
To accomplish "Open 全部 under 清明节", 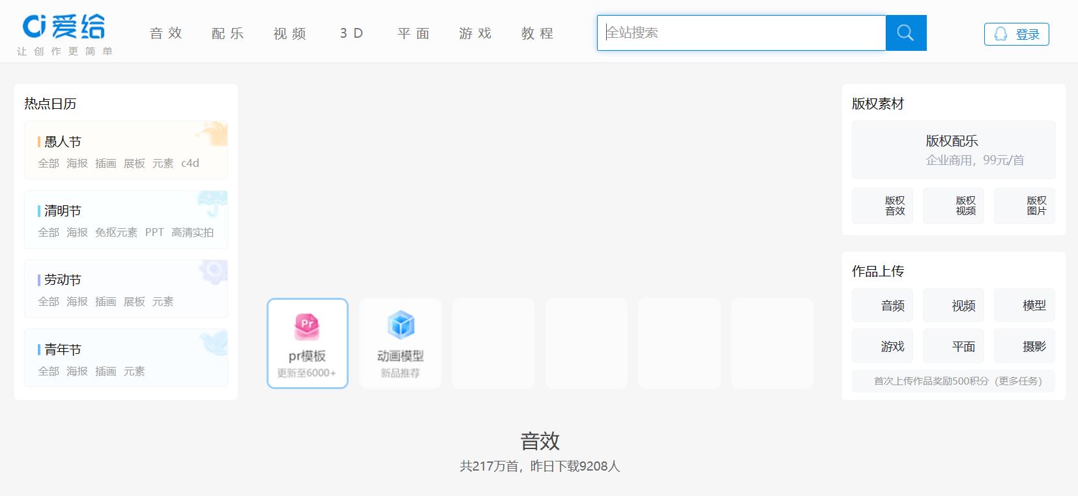I will pos(48,232).
